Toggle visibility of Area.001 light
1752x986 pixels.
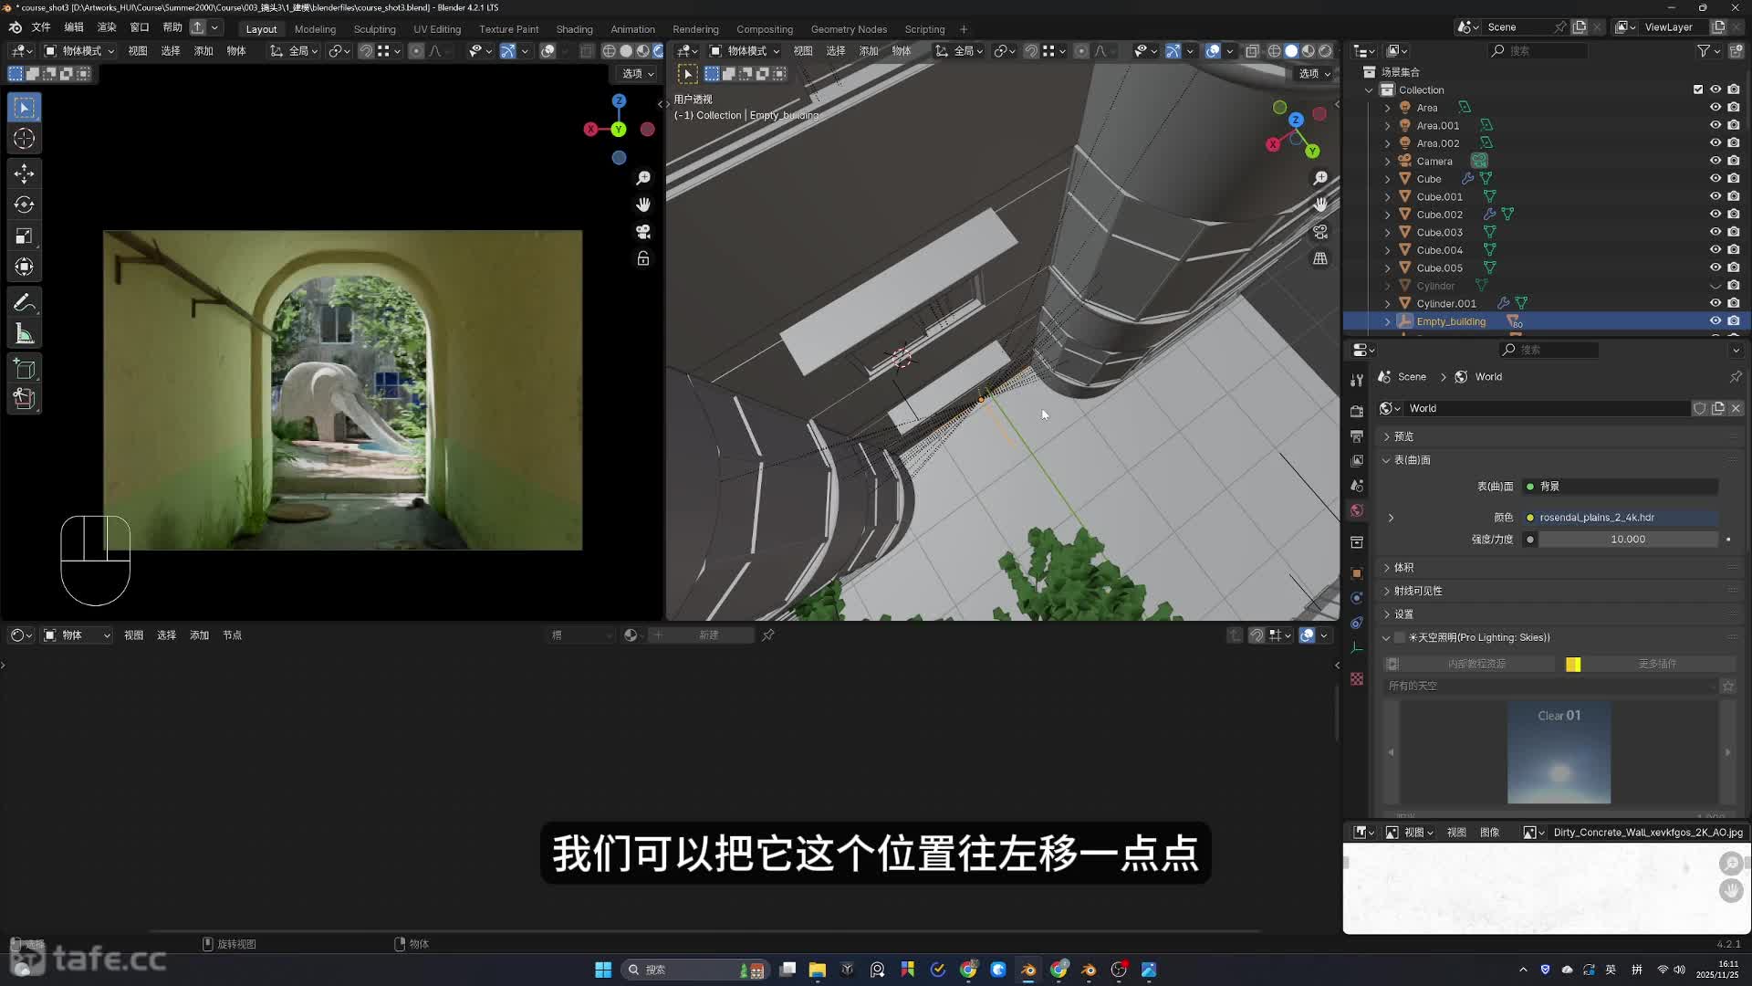coord(1715,125)
